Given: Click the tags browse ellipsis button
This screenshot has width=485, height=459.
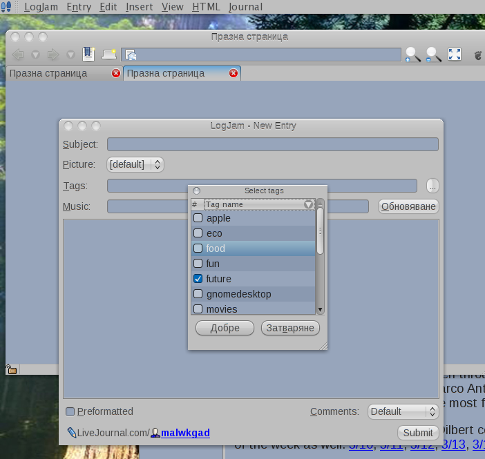Looking at the screenshot, I should tap(432, 186).
